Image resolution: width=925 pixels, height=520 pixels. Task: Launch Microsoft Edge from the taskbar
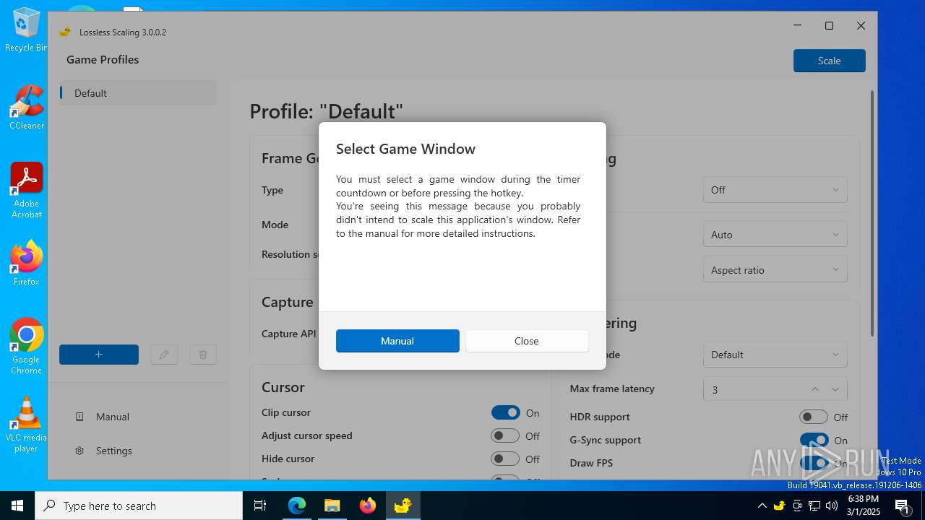click(297, 506)
